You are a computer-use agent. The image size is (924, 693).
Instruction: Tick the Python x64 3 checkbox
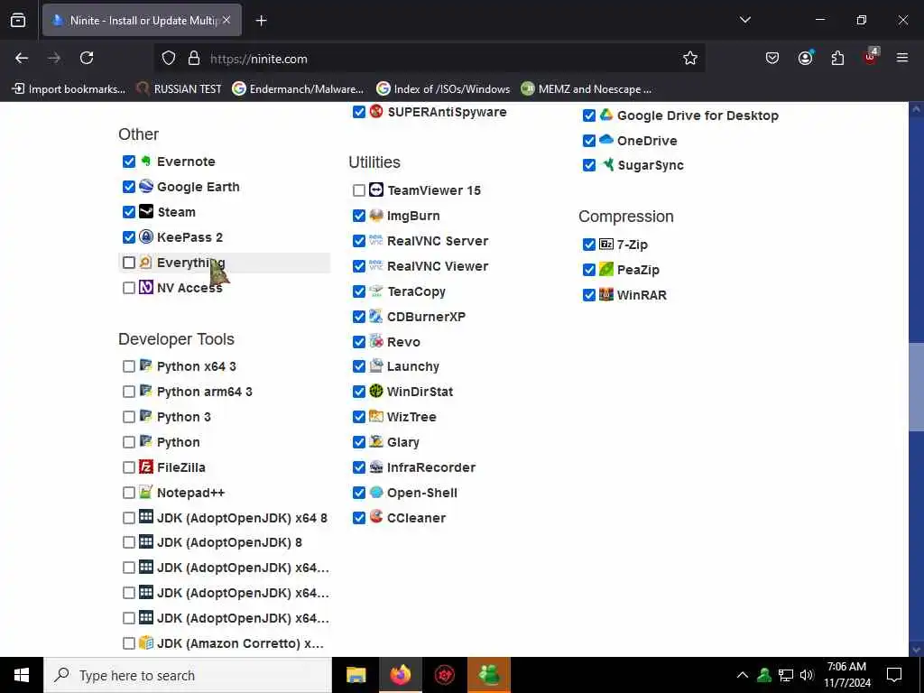click(x=129, y=366)
